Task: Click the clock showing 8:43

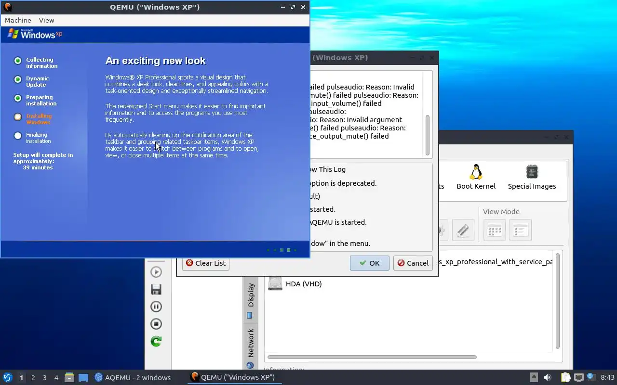Action: point(607,377)
